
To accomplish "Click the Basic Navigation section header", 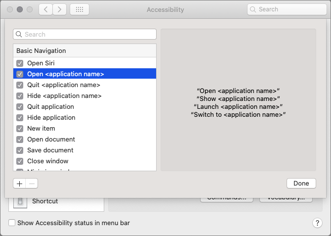I will (41, 51).
